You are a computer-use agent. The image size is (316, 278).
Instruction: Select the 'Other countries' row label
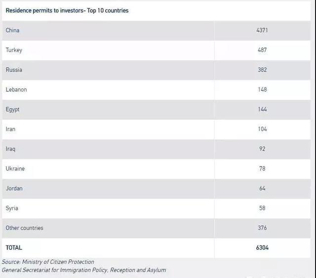(25, 228)
